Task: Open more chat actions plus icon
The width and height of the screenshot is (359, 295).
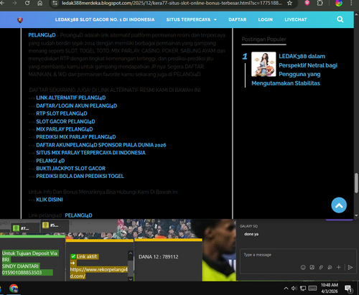Action: tap(338, 267)
